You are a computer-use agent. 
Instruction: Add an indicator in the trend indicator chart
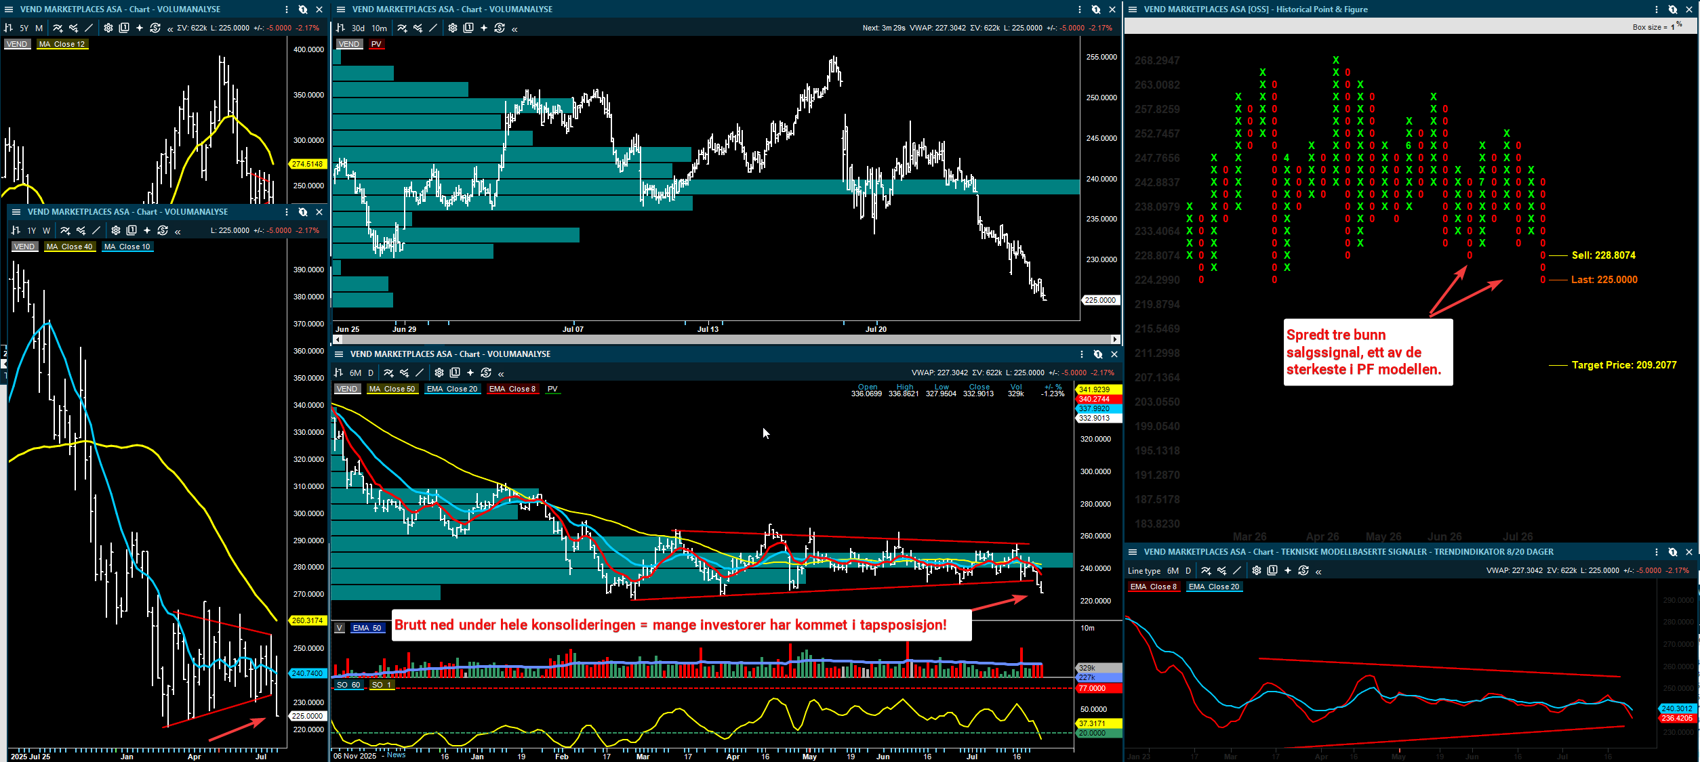coord(1206,570)
